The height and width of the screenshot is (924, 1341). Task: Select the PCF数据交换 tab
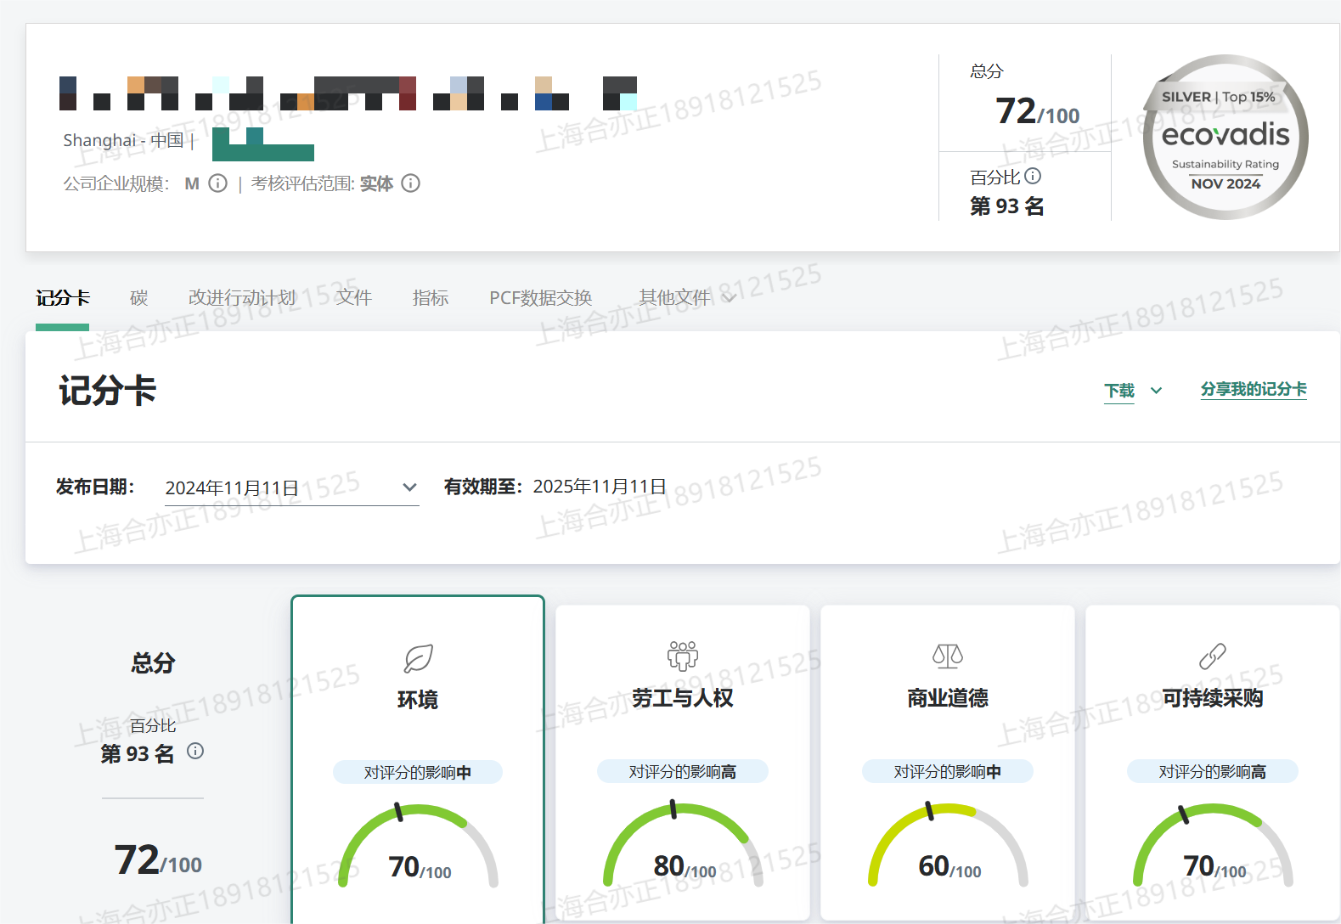click(x=540, y=298)
